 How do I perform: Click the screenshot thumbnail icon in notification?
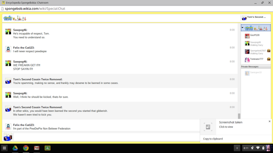208,127
